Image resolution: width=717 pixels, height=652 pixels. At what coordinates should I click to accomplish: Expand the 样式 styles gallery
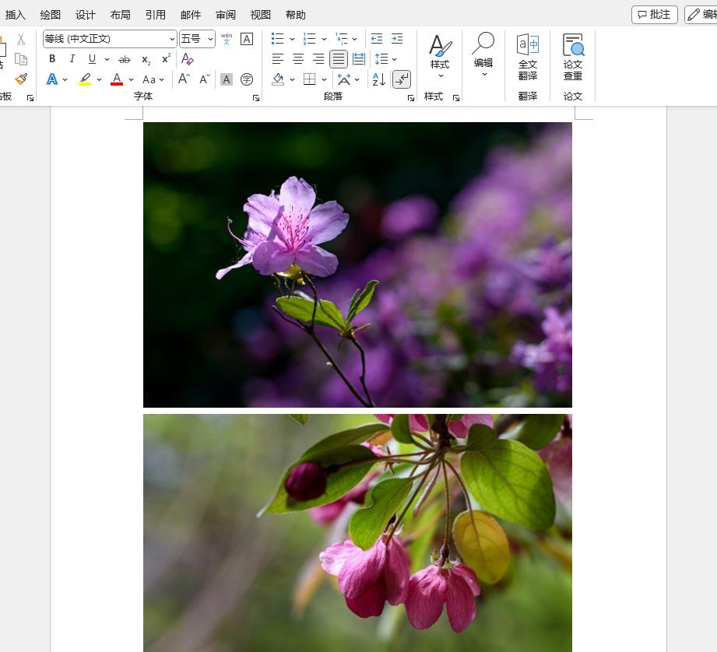440,56
